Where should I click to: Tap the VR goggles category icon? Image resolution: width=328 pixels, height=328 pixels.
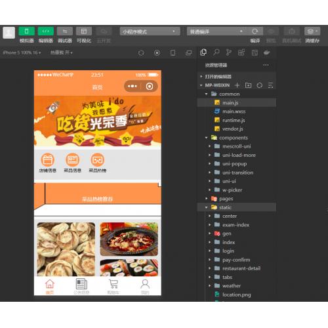pos(98,160)
